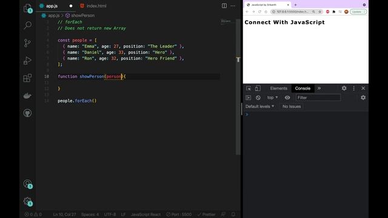Click app.js in the breadcrumb
Image resolution: width=388 pixels, height=218 pixels.
[x=54, y=15]
